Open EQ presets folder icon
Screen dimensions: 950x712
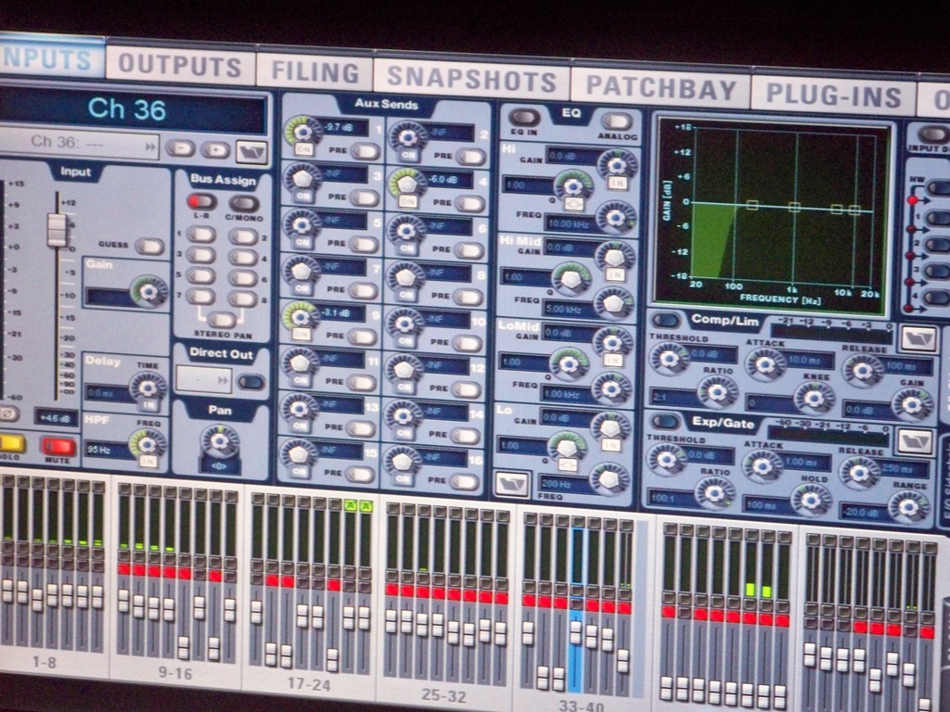click(512, 484)
